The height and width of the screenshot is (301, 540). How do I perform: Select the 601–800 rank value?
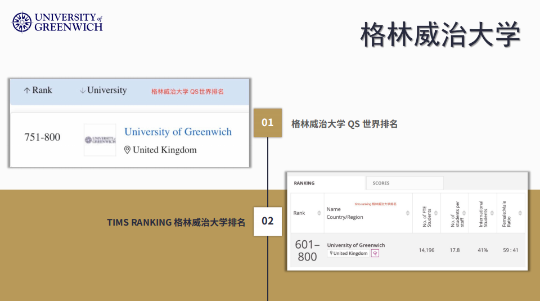click(x=307, y=250)
